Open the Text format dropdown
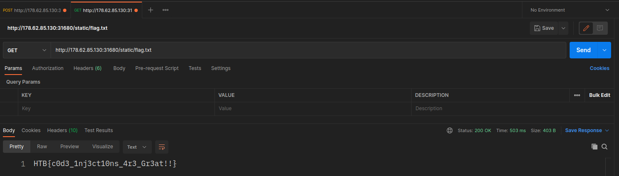Image resolution: width=619 pixels, height=176 pixels. [137, 147]
